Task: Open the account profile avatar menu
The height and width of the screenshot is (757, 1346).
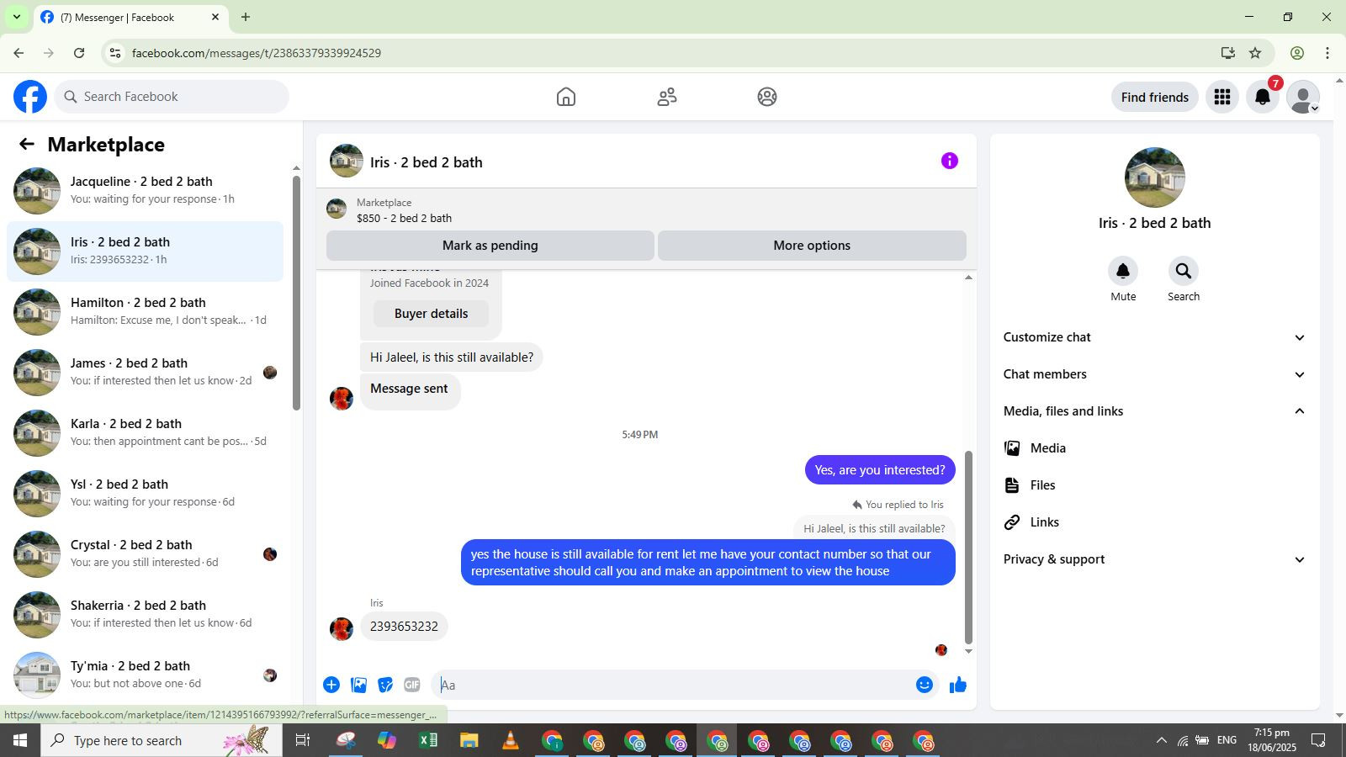Action: tap(1303, 97)
